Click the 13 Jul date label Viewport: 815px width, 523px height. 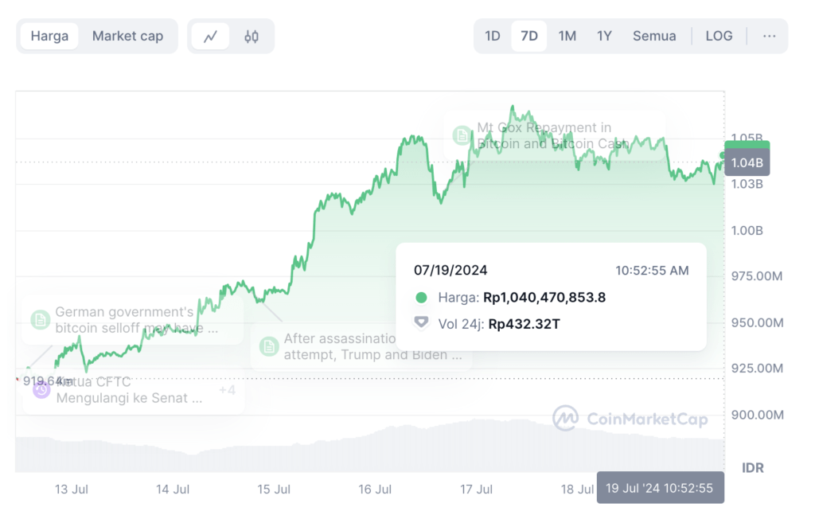coord(72,490)
